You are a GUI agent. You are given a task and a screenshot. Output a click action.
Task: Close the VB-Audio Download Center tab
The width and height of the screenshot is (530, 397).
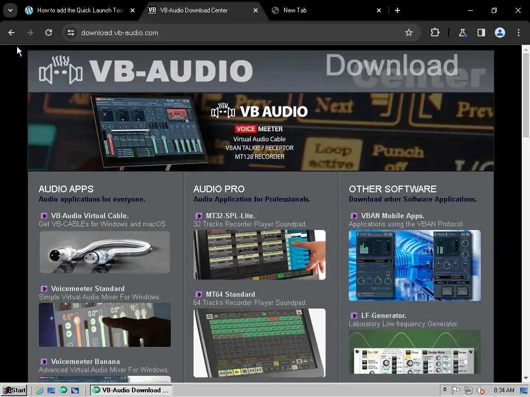point(256,10)
